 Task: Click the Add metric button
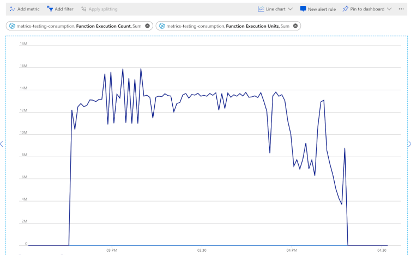point(25,9)
